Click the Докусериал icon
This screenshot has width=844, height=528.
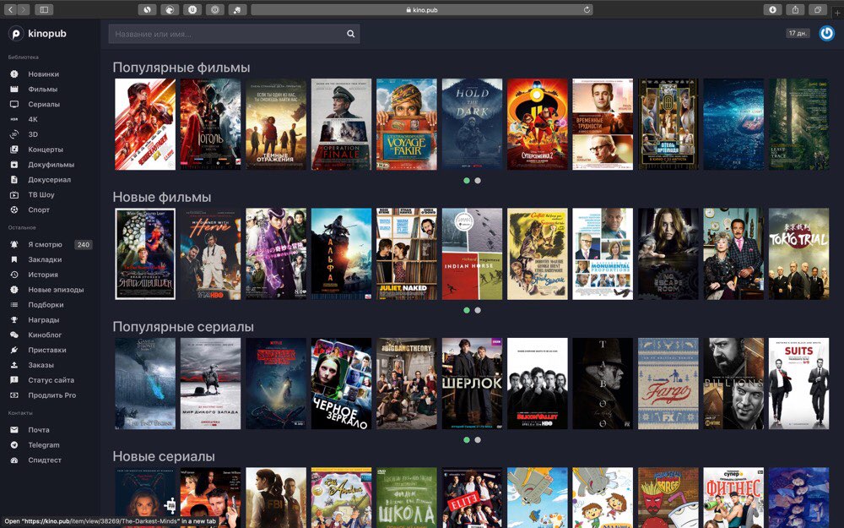pos(14,179)
